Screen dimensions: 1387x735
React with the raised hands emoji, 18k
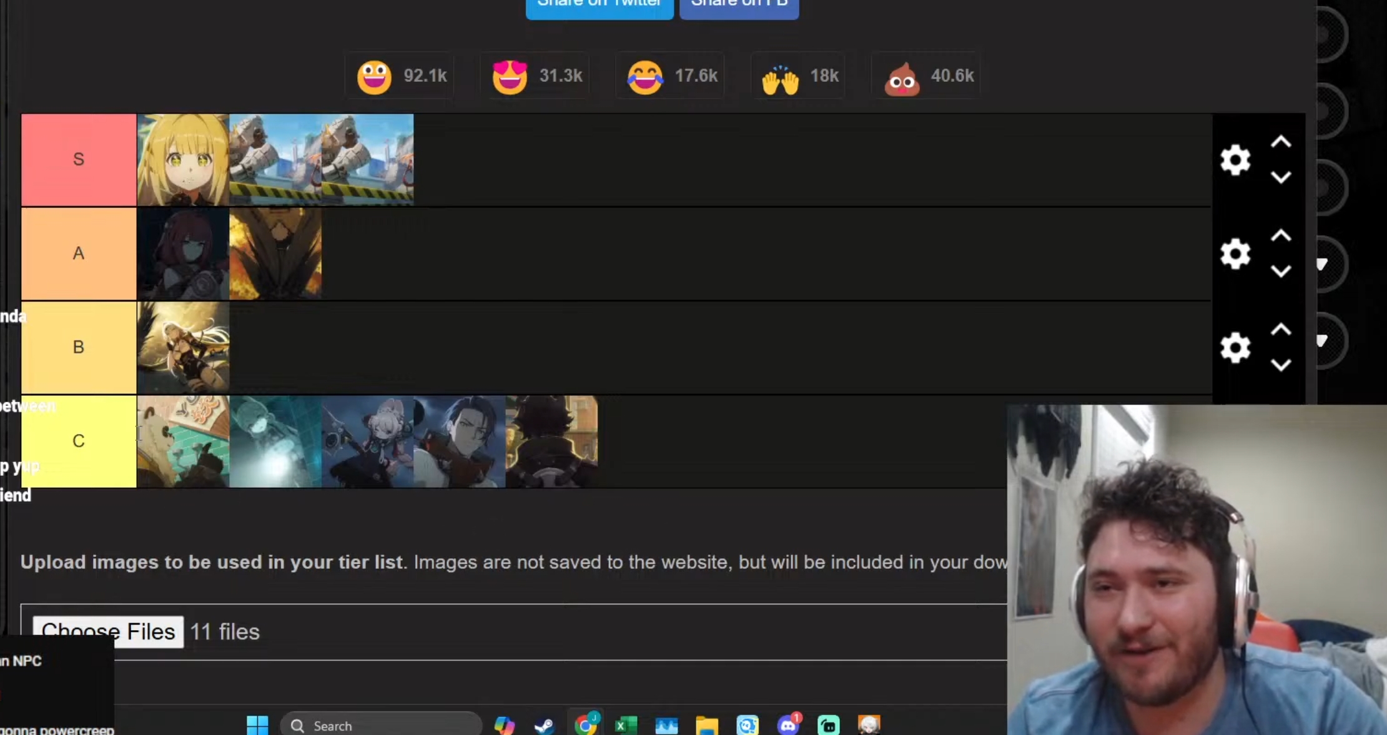point(798,76)
